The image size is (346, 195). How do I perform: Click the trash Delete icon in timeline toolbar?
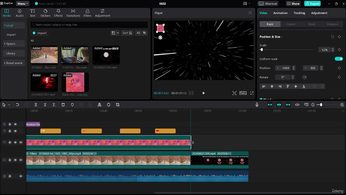(63, 105)
